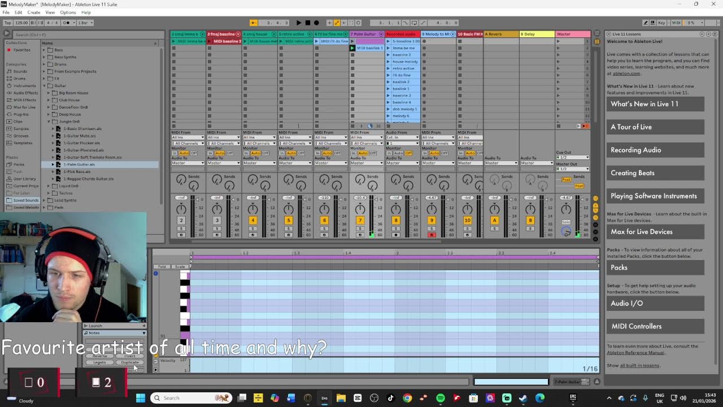Open User Library in Places
723x407 pixels.
24,179
